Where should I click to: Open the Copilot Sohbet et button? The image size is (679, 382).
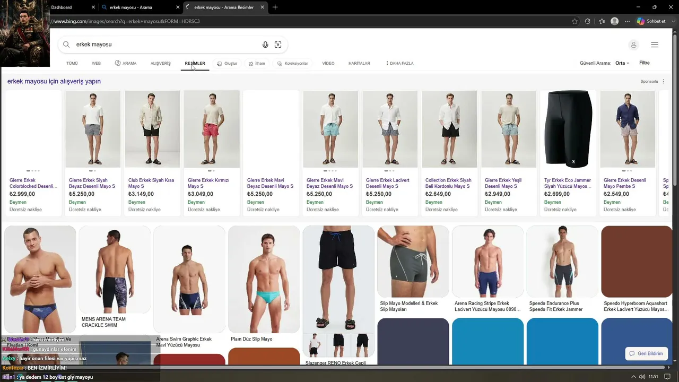click(651, 21)
